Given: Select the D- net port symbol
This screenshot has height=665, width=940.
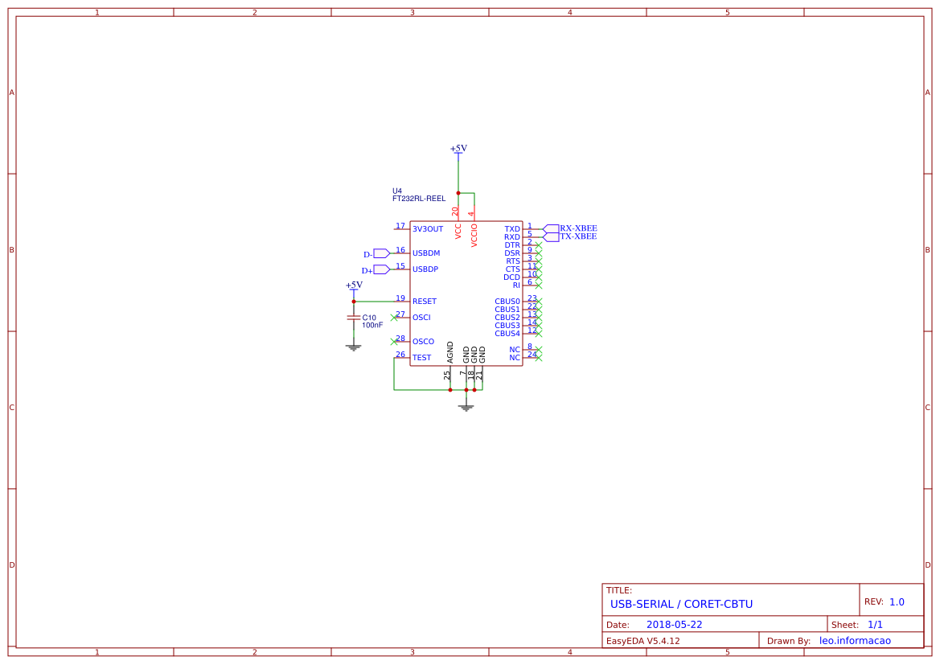Looking at the screenshot, I should pyautogui.click(x=381, y=253).
